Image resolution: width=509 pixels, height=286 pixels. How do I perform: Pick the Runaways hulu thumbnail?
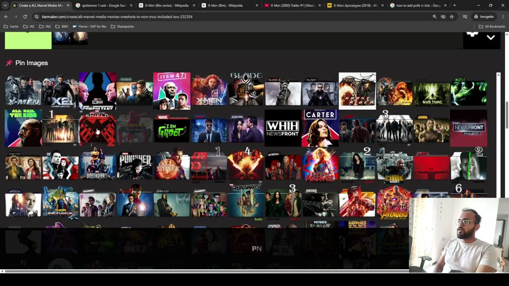[246, 202]
